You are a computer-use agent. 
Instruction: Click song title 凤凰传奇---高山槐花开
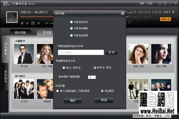click(x=34, y=12)
